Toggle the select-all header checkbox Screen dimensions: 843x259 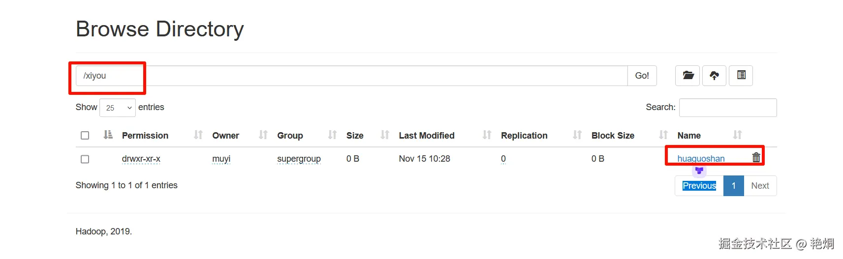85,135
